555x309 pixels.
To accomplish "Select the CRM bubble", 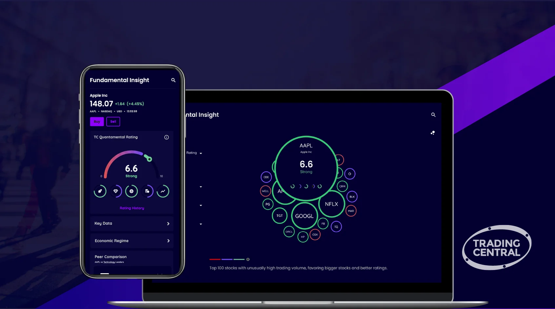I will pyautogui.click(x=342, y=186).
